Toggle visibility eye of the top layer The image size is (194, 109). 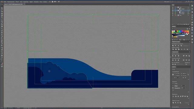173,7
